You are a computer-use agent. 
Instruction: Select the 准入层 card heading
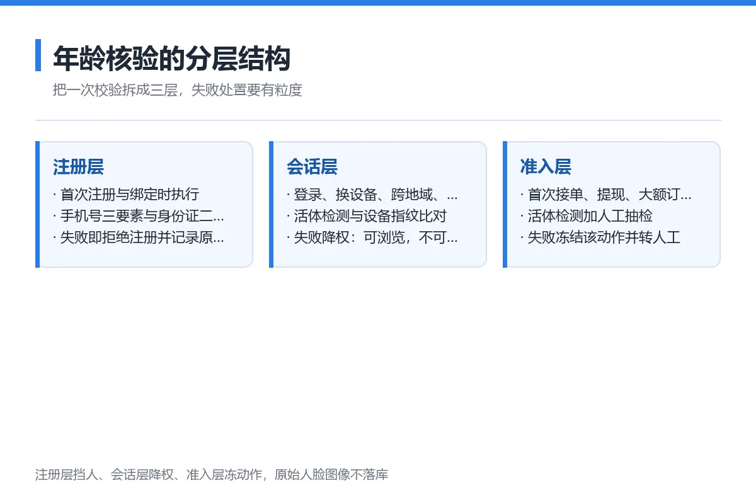pos(546,167)
